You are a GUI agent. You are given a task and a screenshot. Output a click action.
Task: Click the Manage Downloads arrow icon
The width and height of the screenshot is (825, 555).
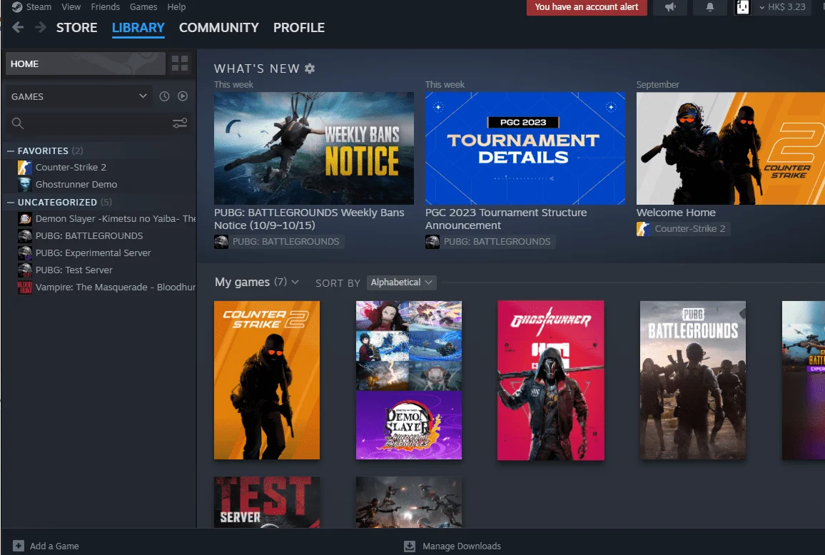tap(410, 546)
